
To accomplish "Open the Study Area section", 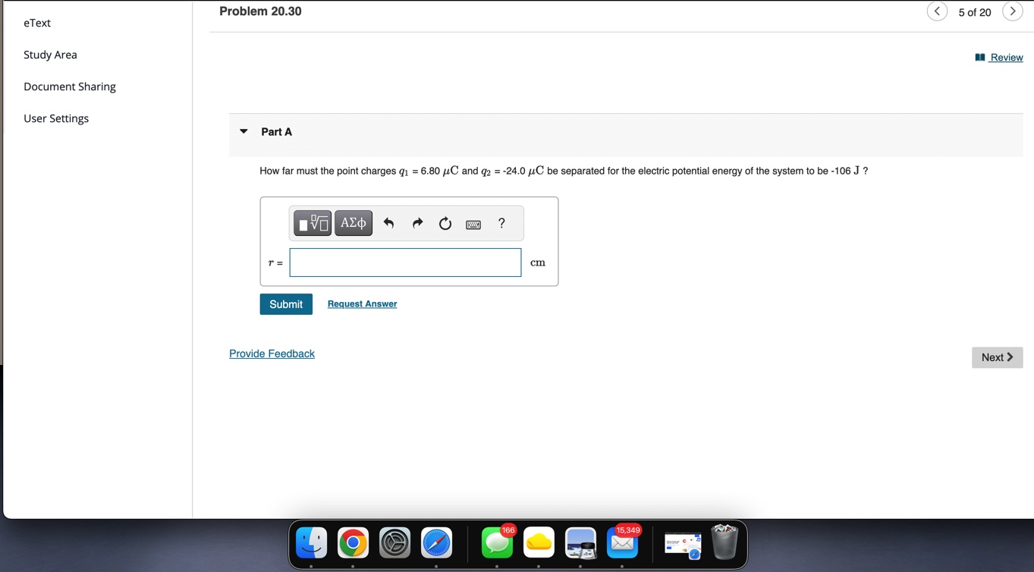I will click(x=50, y=54).
